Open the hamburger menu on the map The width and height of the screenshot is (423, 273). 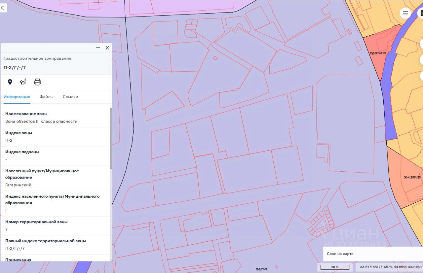coord(405,13)
